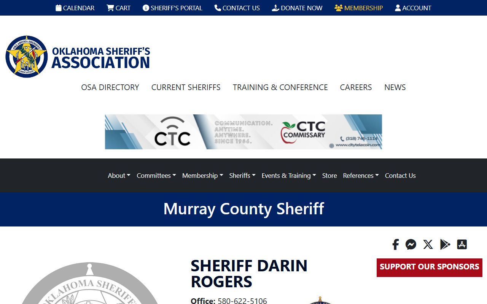This screenshot has width=487, height=304.
Task: Click the CTC Commissary banner advertisement
Action: [x=243, y=132]
